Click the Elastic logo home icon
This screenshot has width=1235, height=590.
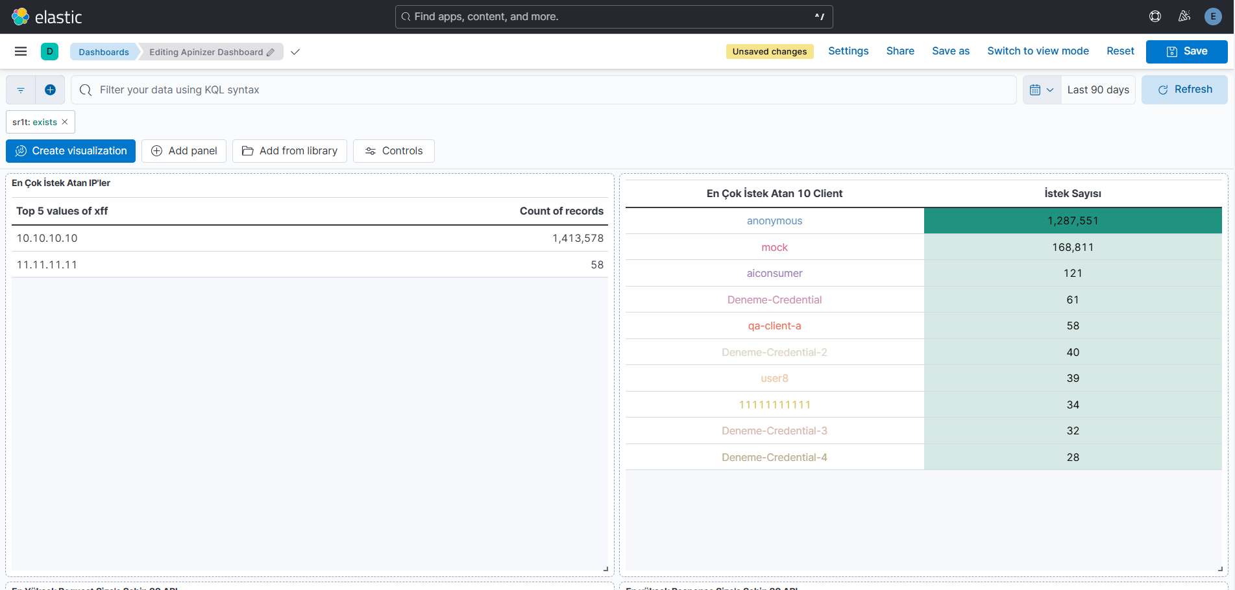tap(21, 17)
